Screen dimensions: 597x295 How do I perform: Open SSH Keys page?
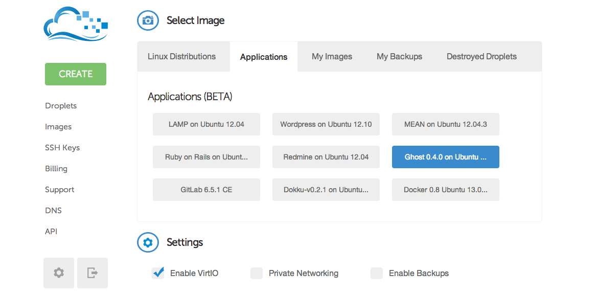(x=62, y=148)
